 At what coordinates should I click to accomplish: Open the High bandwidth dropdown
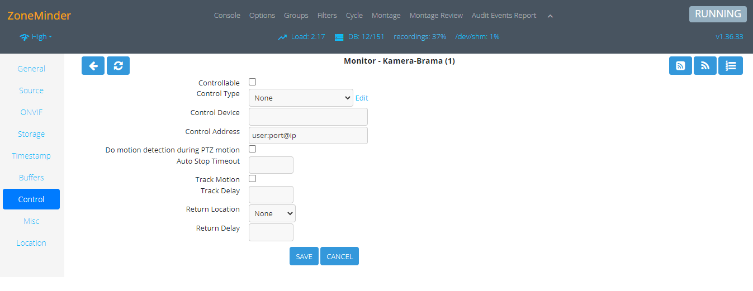36,37
